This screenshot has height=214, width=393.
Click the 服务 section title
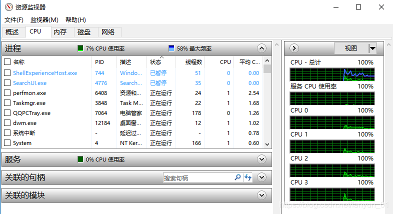point(13,159)
